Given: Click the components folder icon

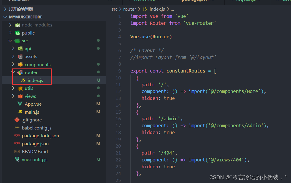Looking at the screenshot, I should point(20,64).
